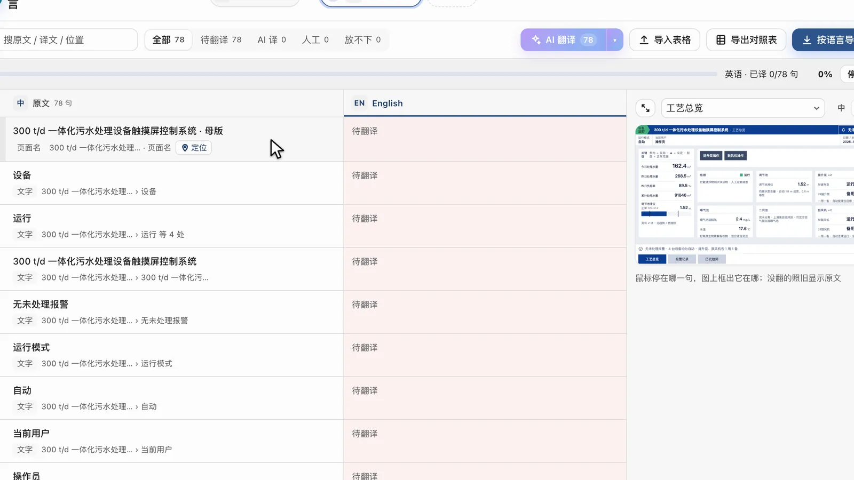854x480 pixels.
Task: Focus the 搜原文 / 译文 / 位置 search field
Action: click(x=68, y=40)
